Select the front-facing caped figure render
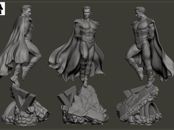This screenshot has width=174, height=130. click(79, 65)
